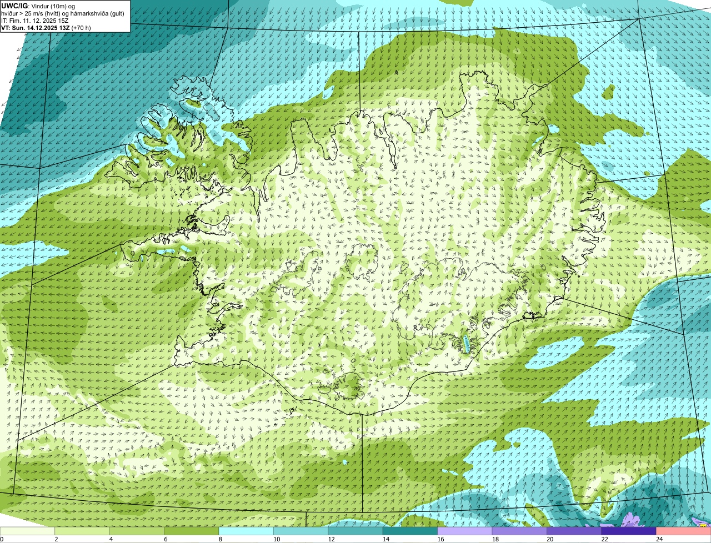
Task: Click the olive green 6–8 legend color swatch
Action: (192, 531)
